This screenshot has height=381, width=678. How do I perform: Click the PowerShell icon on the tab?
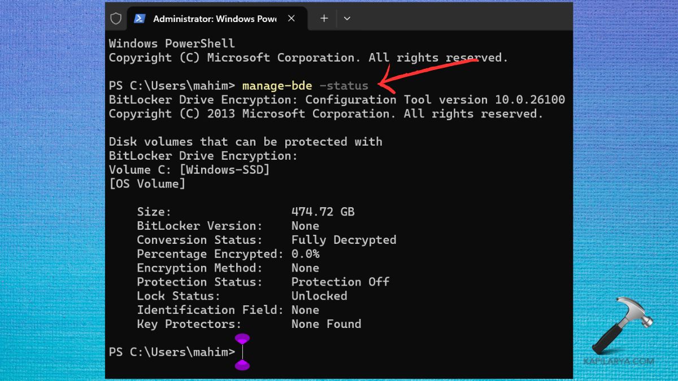click(140, 19)
